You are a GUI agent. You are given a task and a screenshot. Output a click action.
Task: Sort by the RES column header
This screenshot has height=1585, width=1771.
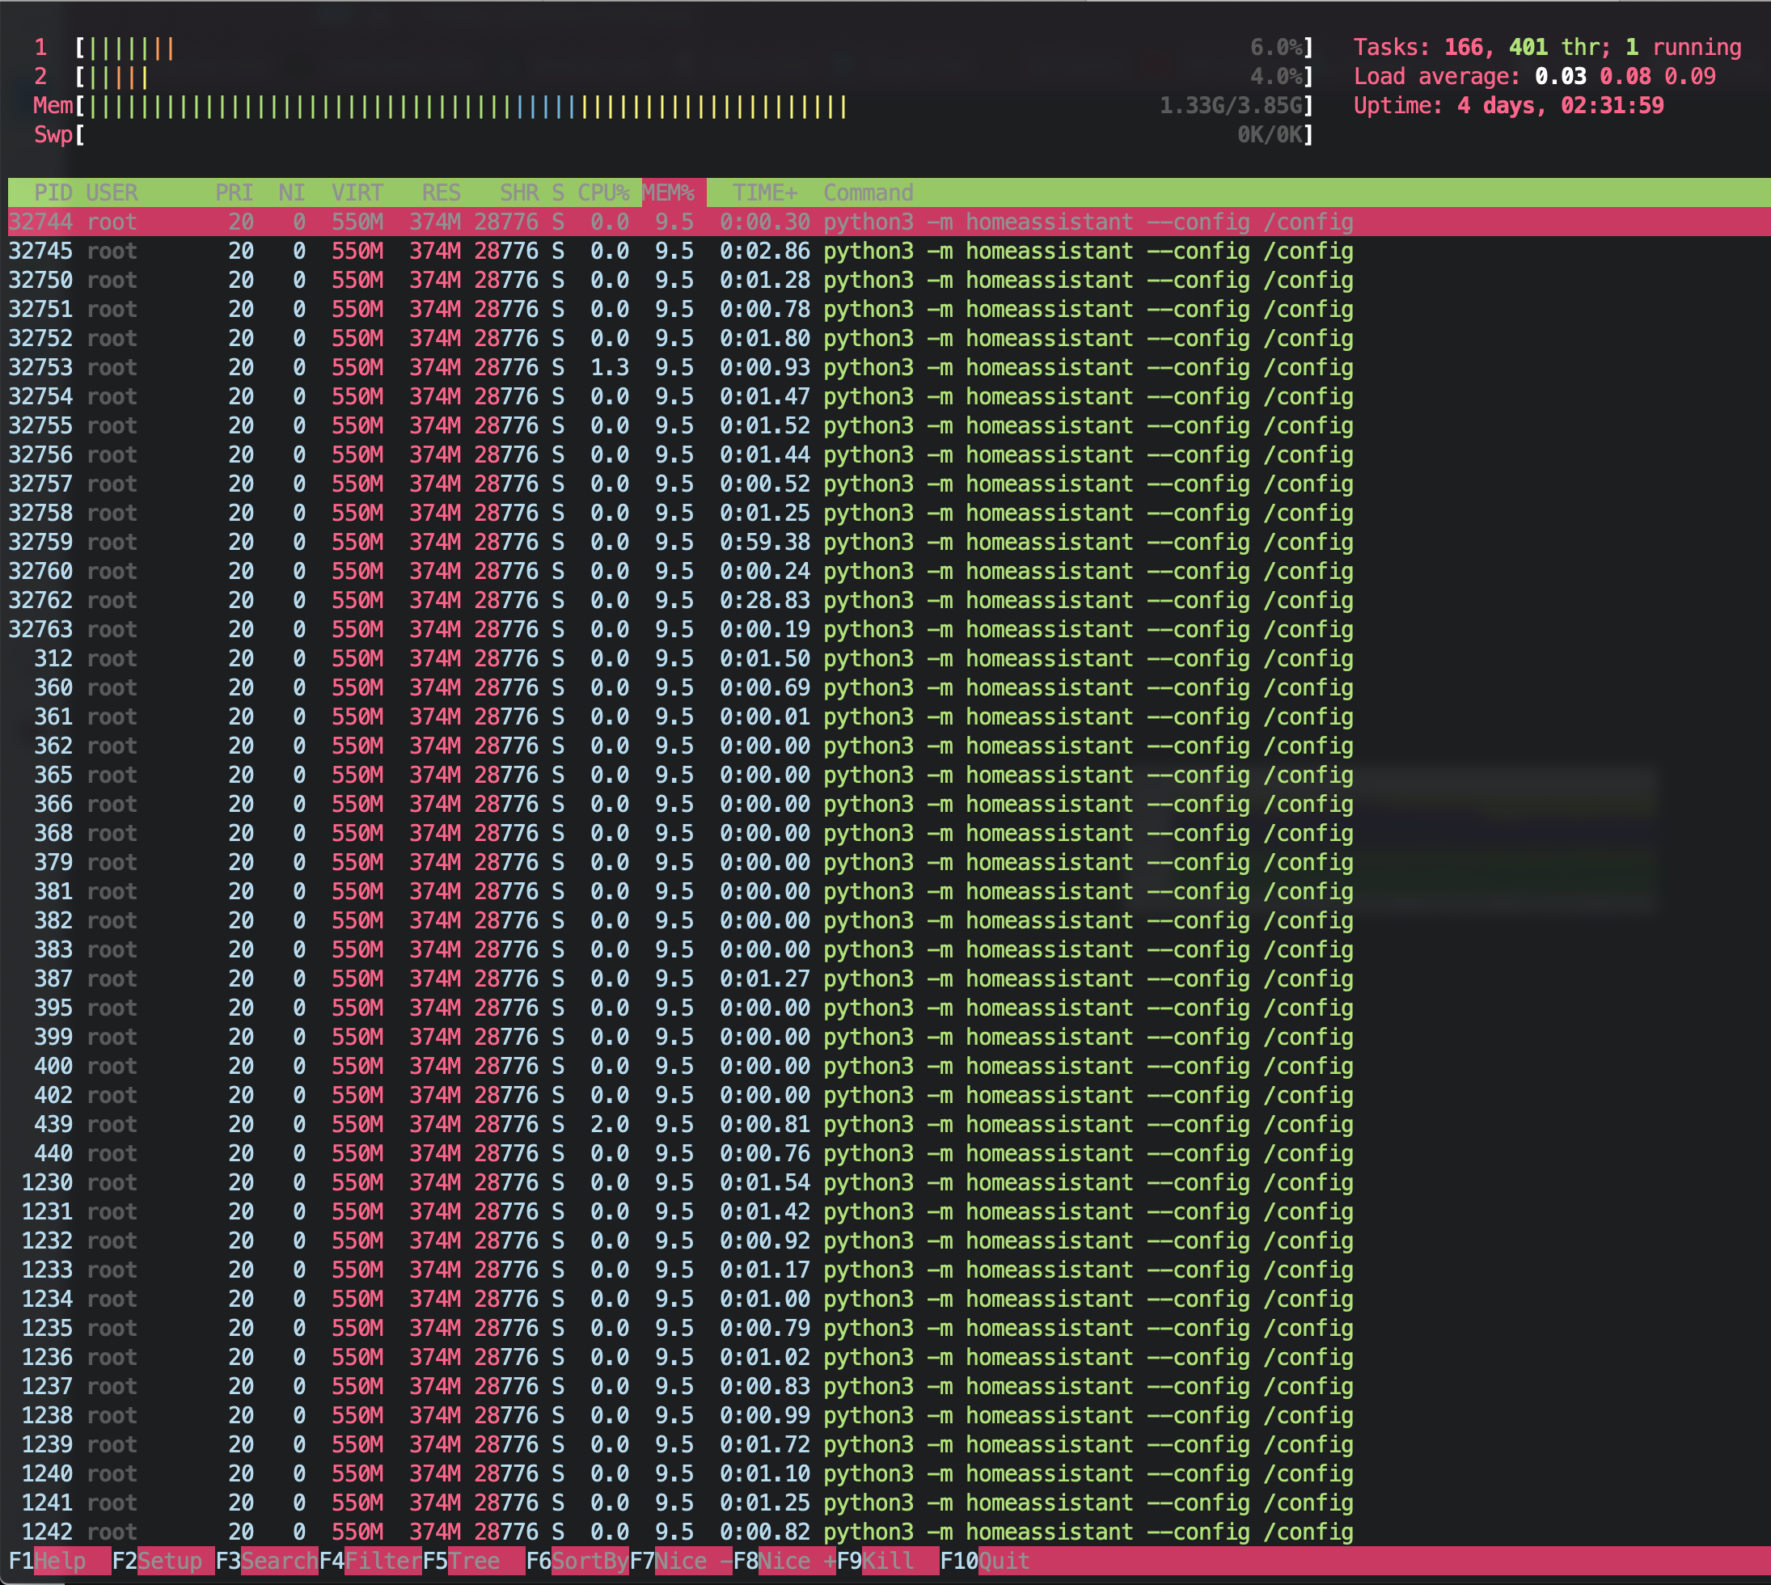[441, 192]
